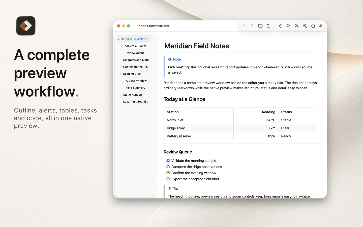Click the '82%' reading cell
The height and width of the screenshot is (227, 363).
[256, 136]
